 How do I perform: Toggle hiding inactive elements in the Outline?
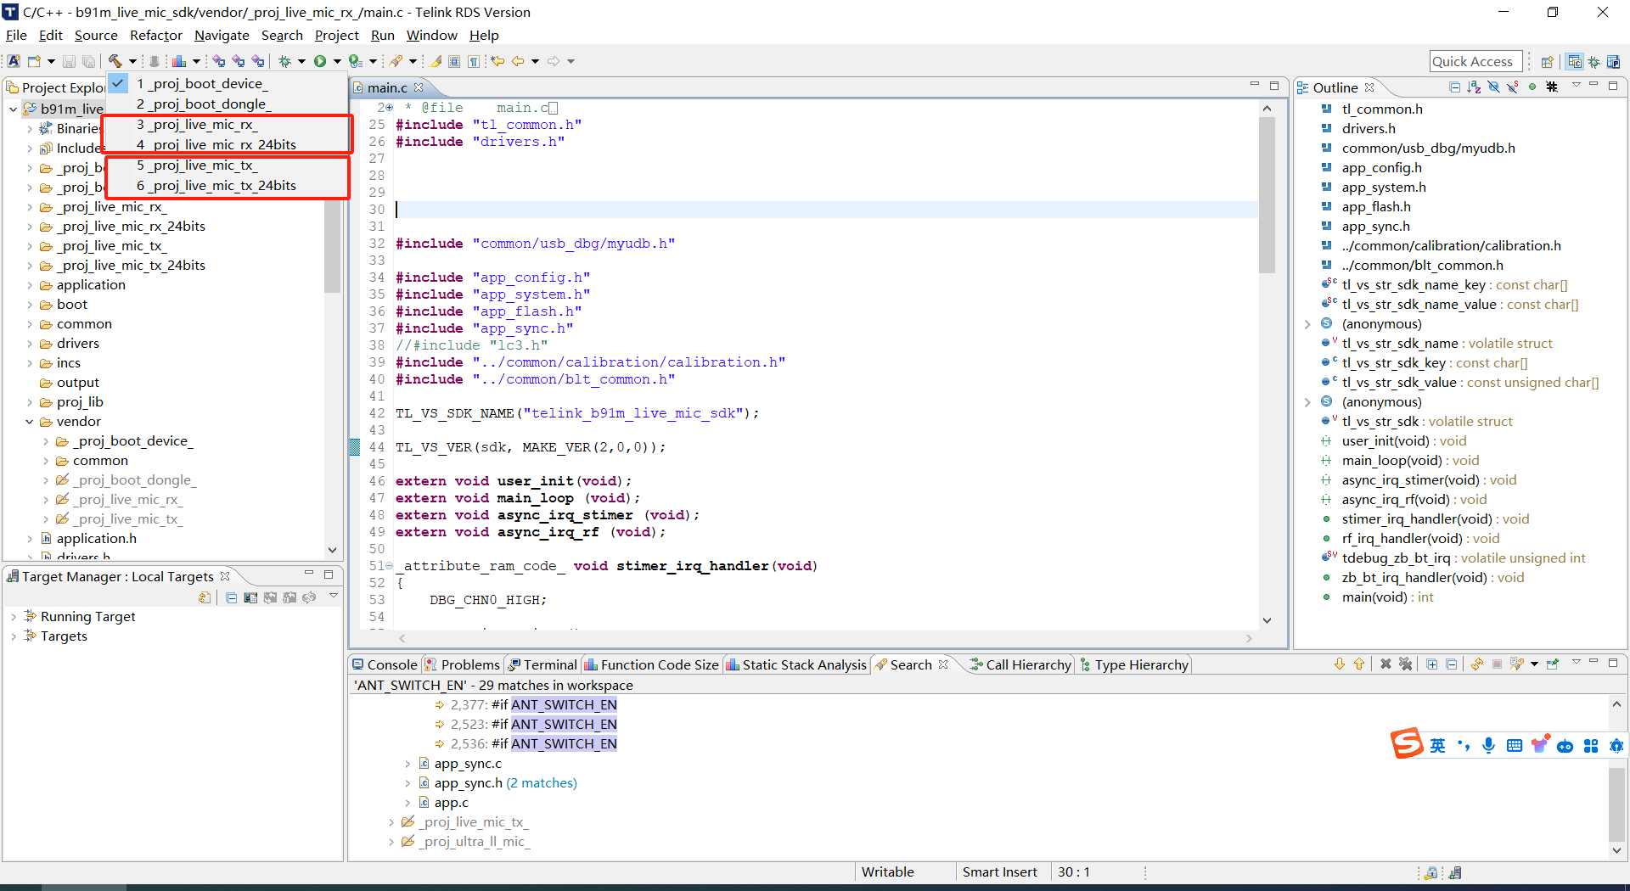click(1553, 87)
